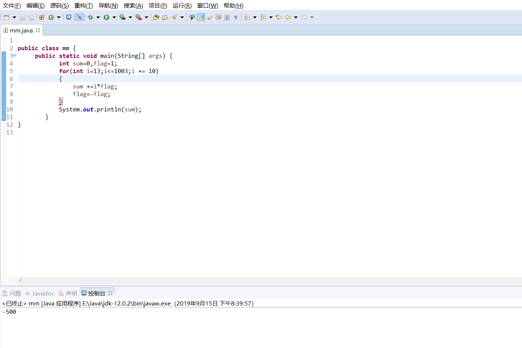This screenshot has height=348, width=522.
Task: Select the 控制台 console tab
Action: 97,293
